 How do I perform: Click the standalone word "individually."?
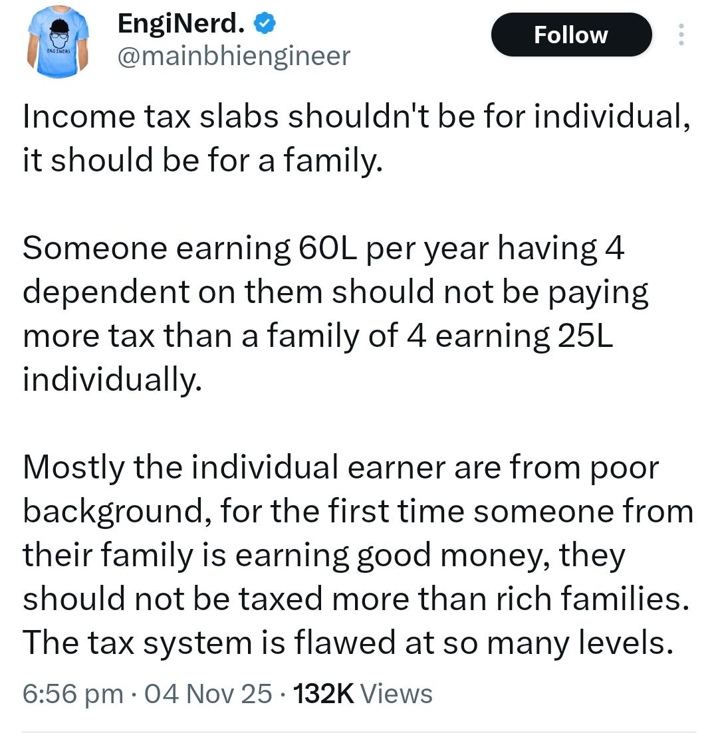tap(111, 380)
